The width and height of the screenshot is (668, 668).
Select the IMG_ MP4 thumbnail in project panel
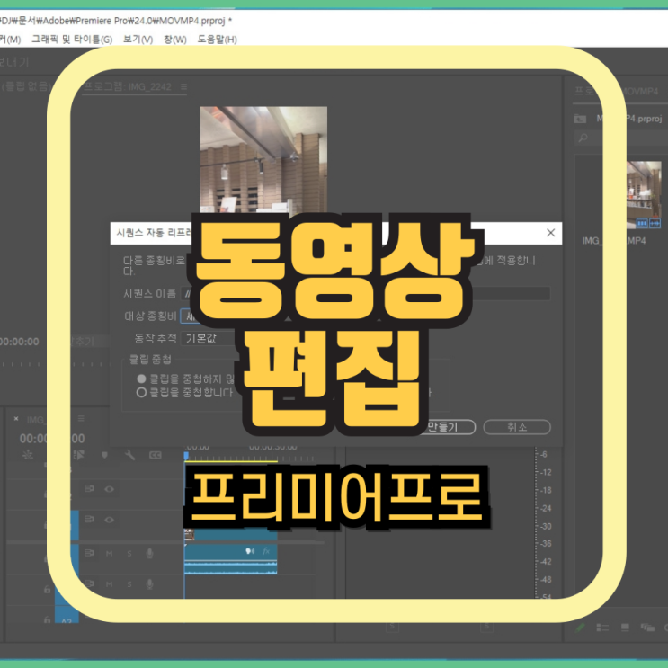pos(644,195)
